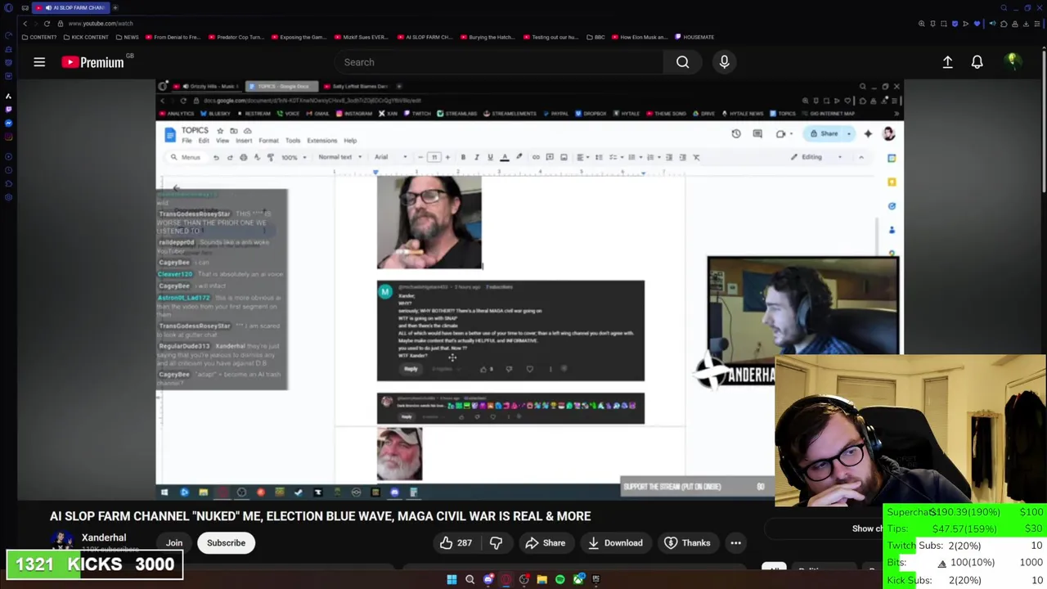Image resolution: width=1047 pixels, height=589 pixels.
Task: Open the BBC bookmarks folder
Action: [596, 37]
